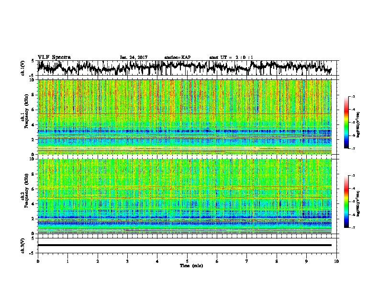
Task: Click the log(PSD) label beside ch.1 colorbar
Action: pos(358,124)
